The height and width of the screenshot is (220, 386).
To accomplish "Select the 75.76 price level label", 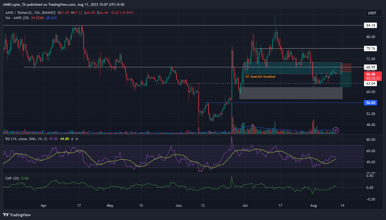I will tap(370, 49).
